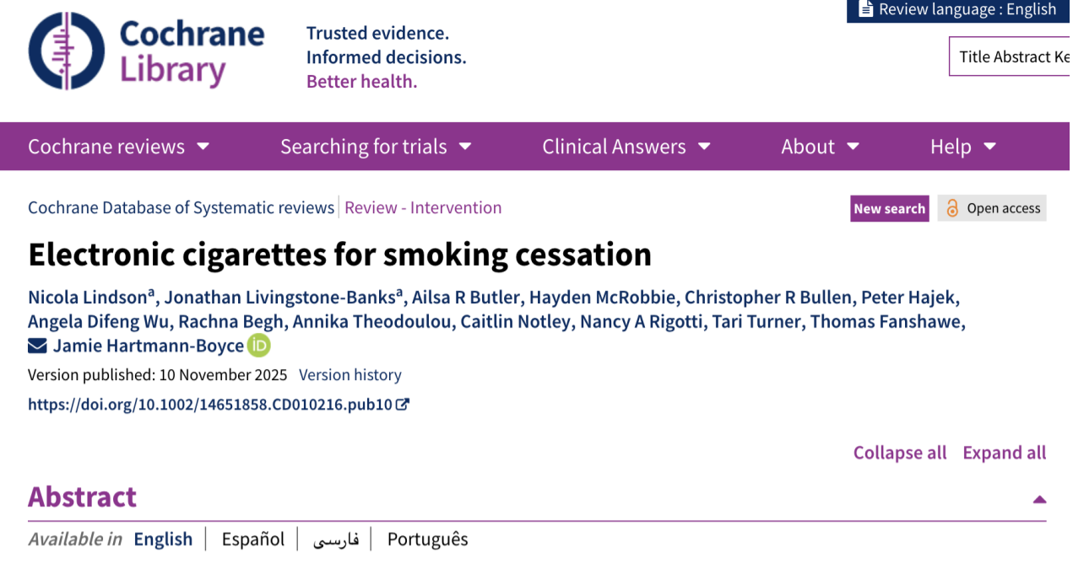1073x579 pixels.
Task: Click the Cochrane Library logo
Action: (x=146, y=51)
